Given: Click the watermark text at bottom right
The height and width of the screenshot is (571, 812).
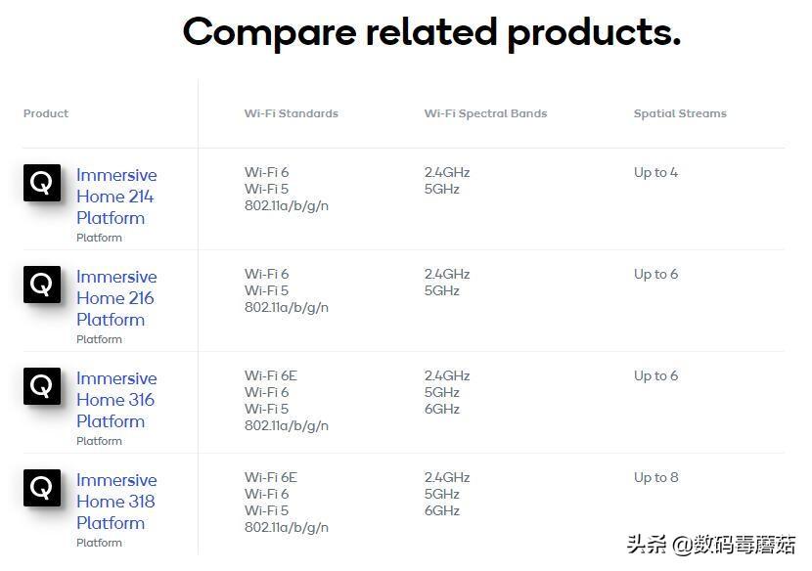Looking at the screenshot, I should pos(710,545).
